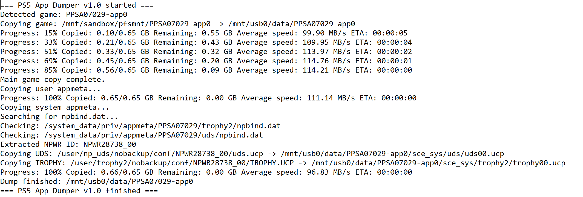Click the "Copying system appmeta..." line
Viewport: 583px width, 197px height.
pos(54,108)
